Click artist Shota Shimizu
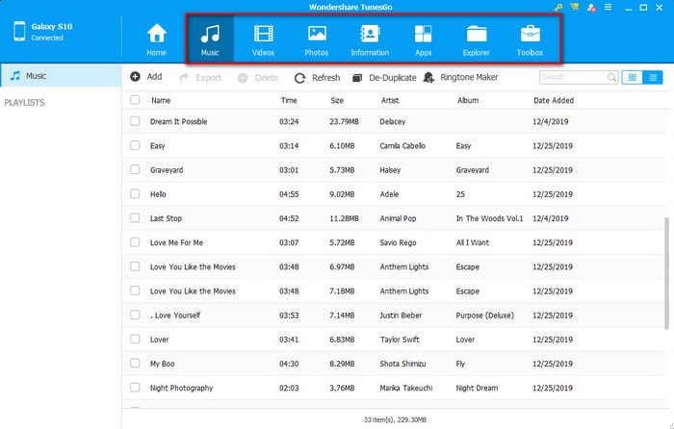674x429 pixels. [x=402, y=364]
